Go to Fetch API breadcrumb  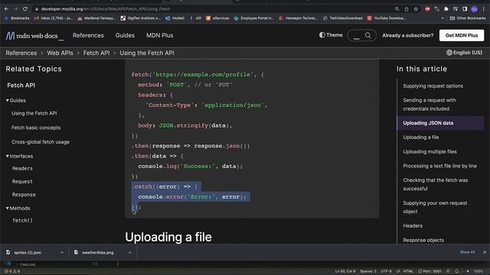point(96,53)
